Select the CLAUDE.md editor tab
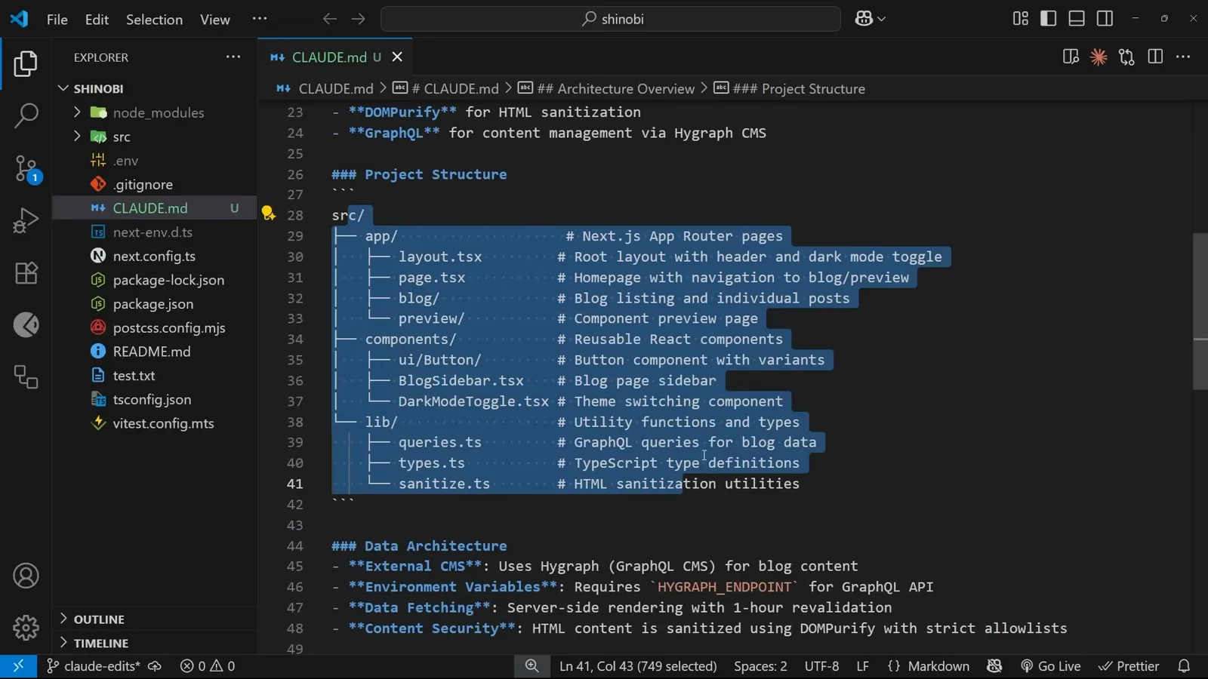This screenshot has width=1208, height=679. 335,57
